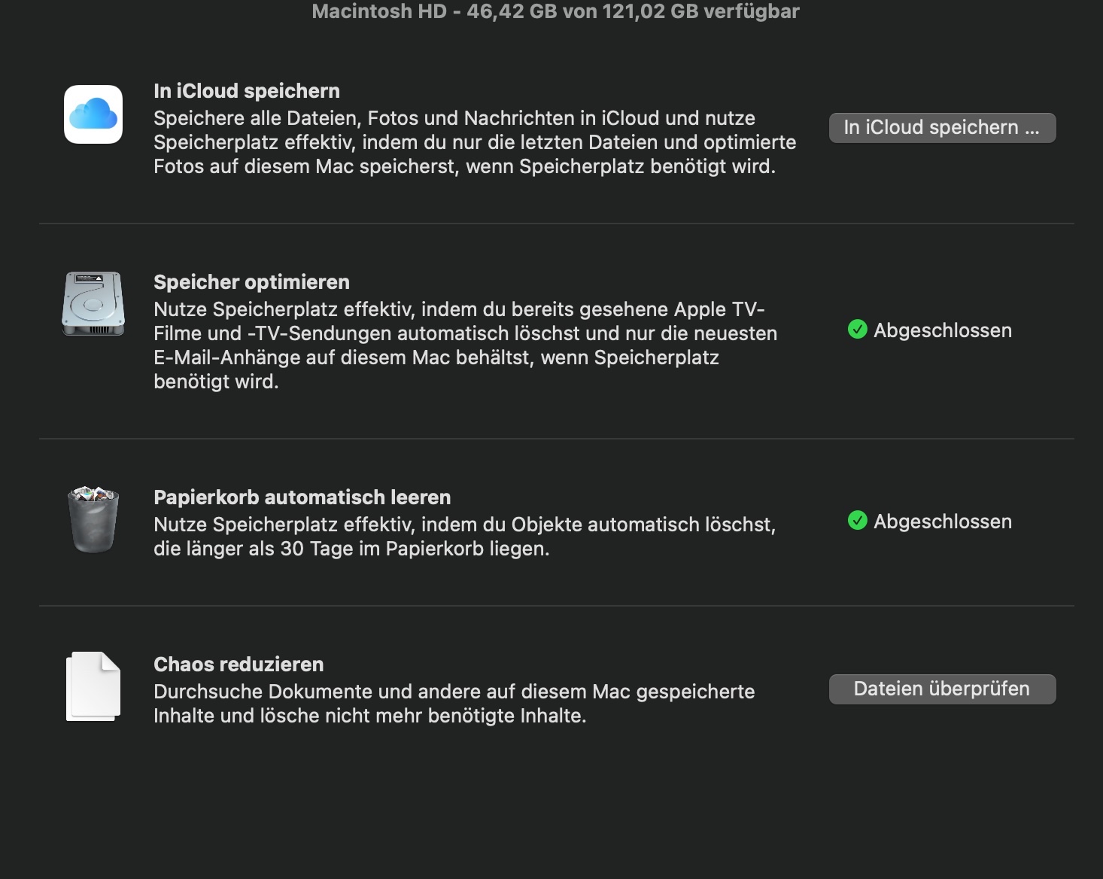Viewport: 1103px width, 879px height.
Task: Click the divider line below the iCloud section
Action: 556,224
